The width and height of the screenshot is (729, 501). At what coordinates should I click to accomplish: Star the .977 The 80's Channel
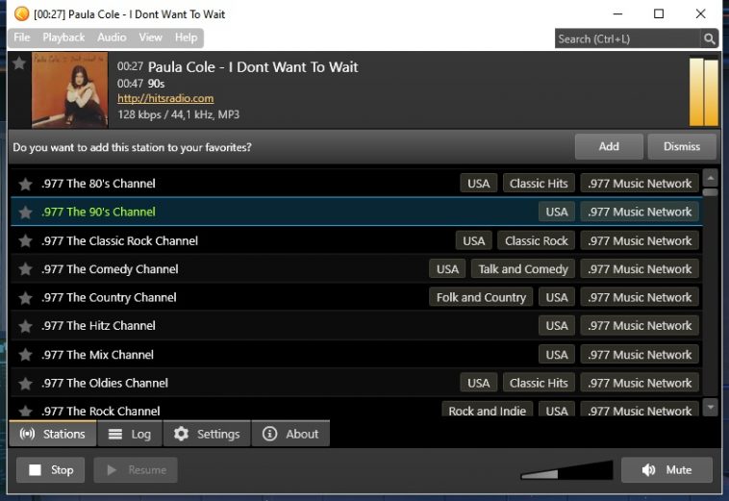pyautogui.click(x=26, y=184)
